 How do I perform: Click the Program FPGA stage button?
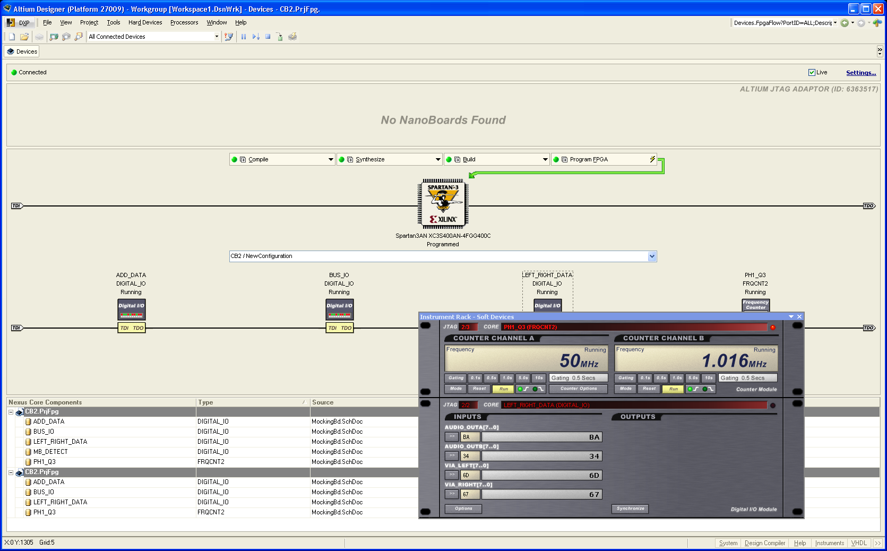coord(604,159)
